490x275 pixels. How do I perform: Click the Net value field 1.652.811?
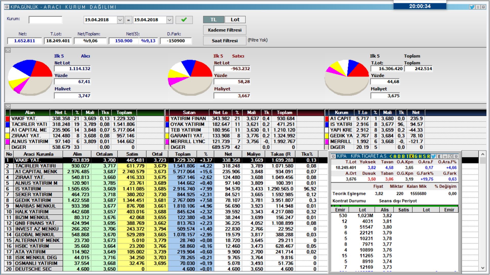(x=24, y=41)
